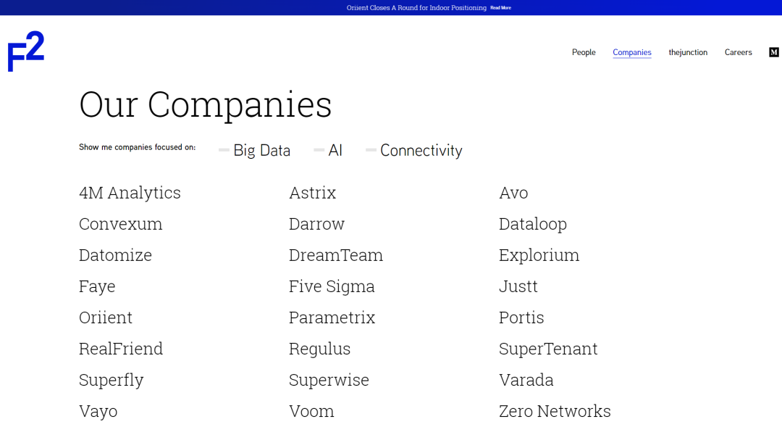The image size is (782, 440).
Task: Toggle the AI filter
Action: pos(328,150)
